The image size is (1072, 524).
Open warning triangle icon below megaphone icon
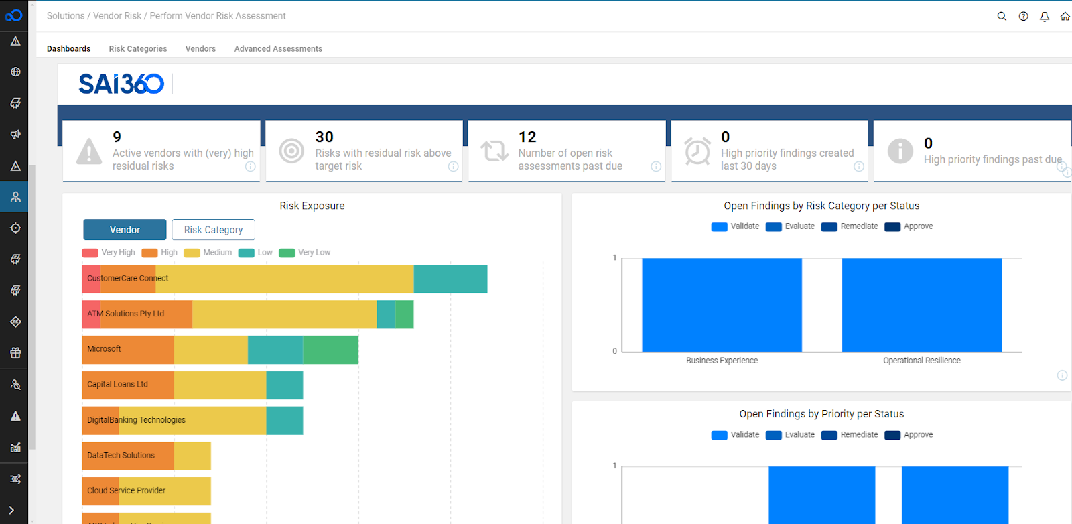tap(15, 166)
